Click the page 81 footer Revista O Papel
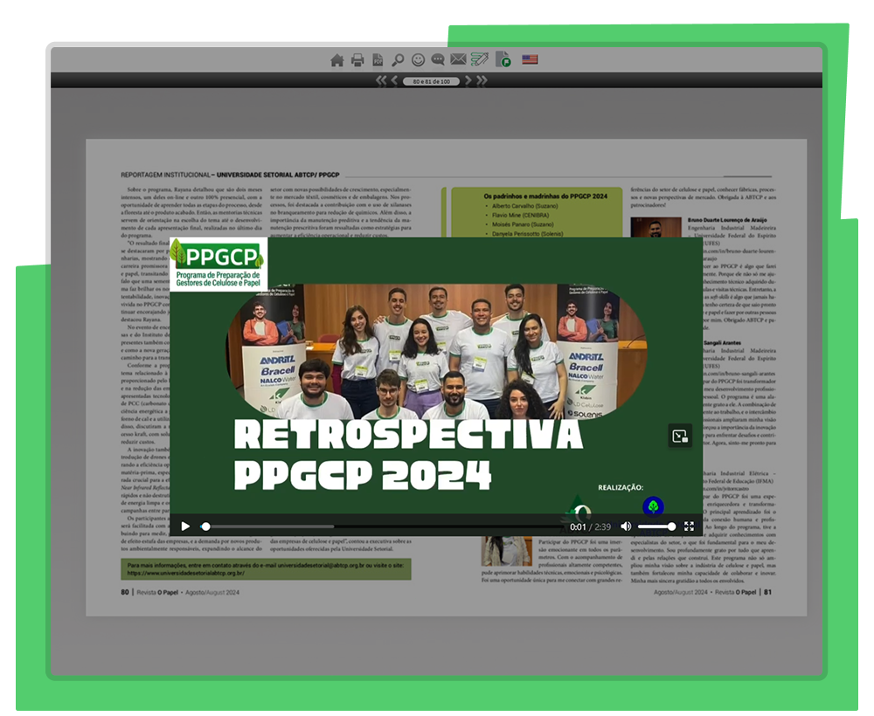 (735, 592)
